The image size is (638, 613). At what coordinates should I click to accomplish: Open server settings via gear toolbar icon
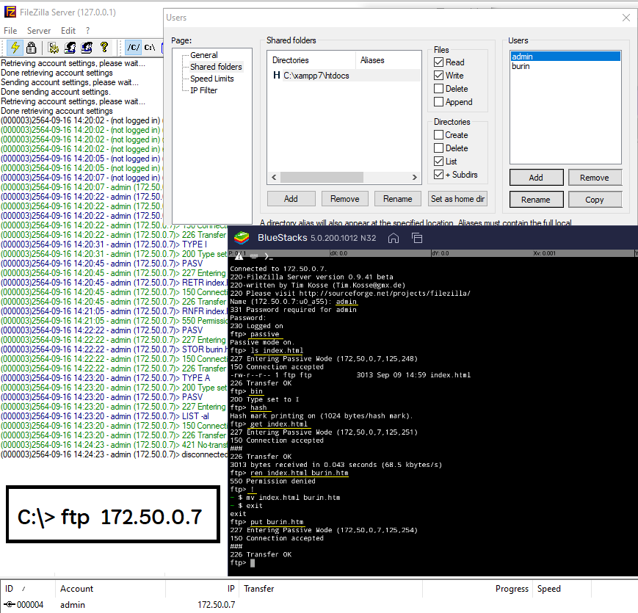[x=54, y=48]
